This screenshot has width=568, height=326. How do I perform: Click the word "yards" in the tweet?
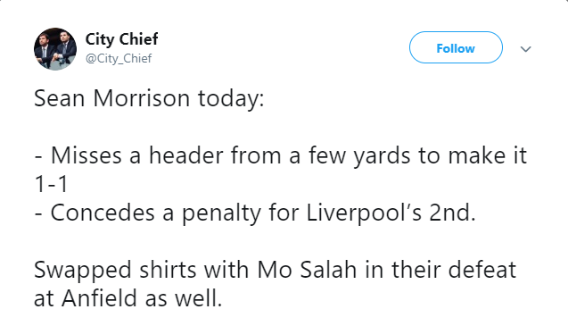382,157
